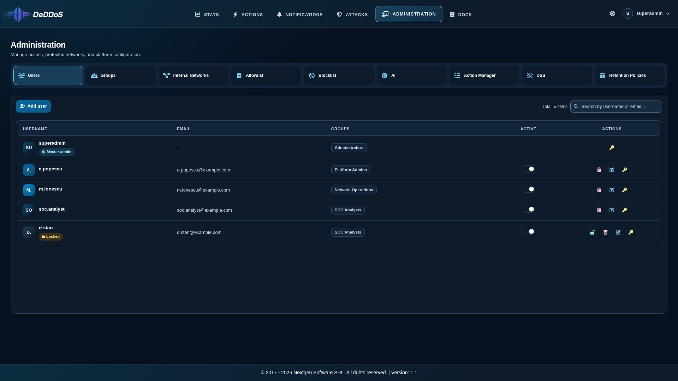Switch to the Groups tab
Viewport: 678px width, 381px height.
coord(121,75)
